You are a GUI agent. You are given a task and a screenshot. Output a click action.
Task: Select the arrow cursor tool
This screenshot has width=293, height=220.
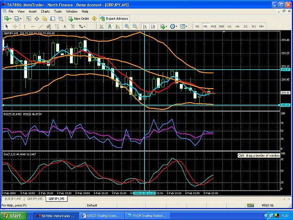(7, 26)
